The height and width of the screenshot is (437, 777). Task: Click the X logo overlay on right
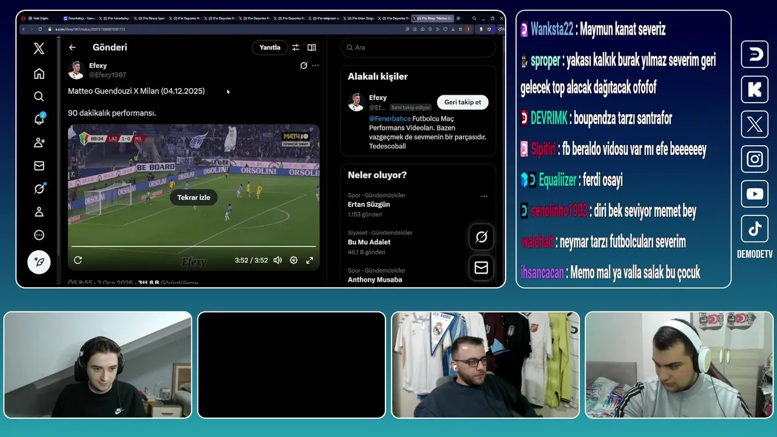coord(755,125)
